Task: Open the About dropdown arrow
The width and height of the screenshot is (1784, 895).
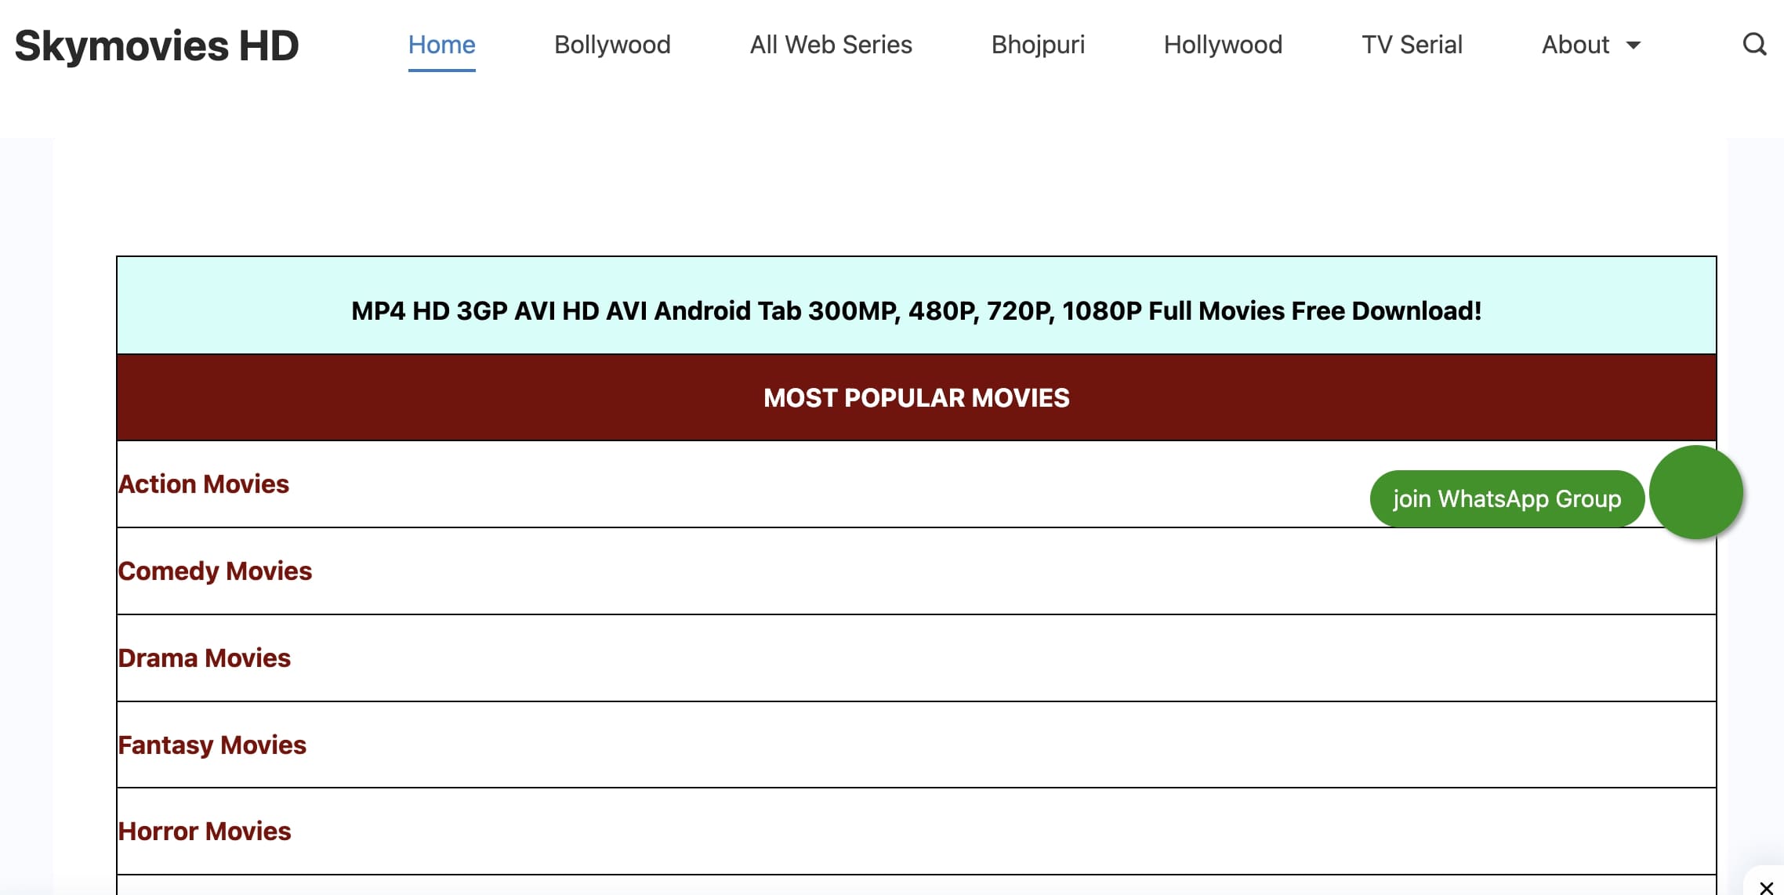Action: coord(1633,47)
